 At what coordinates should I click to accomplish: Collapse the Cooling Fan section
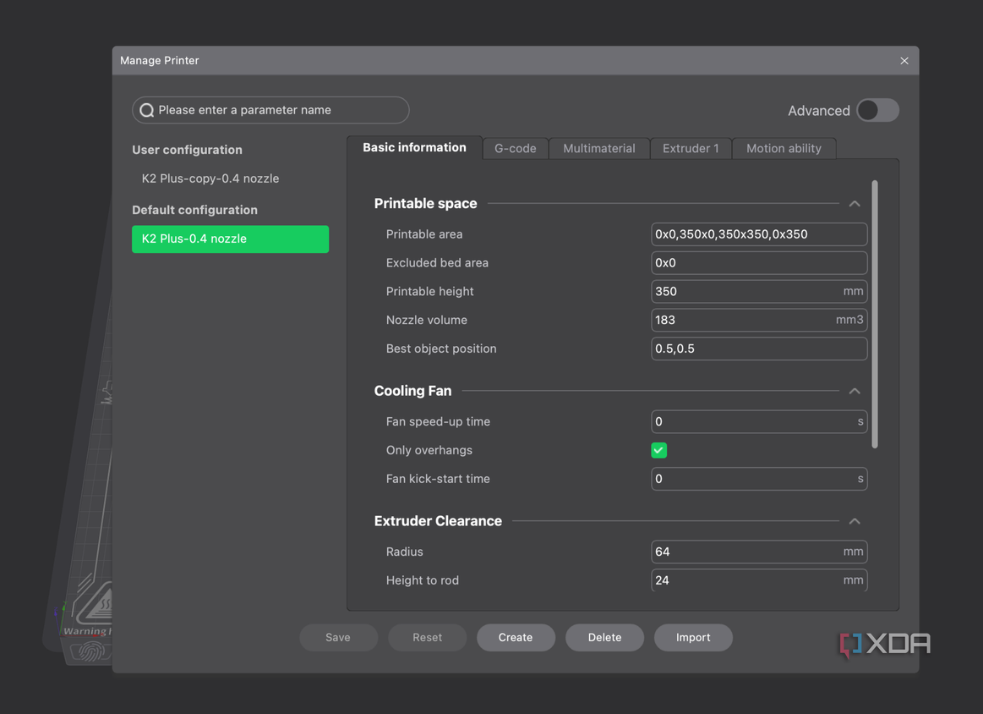pos(855,391)
